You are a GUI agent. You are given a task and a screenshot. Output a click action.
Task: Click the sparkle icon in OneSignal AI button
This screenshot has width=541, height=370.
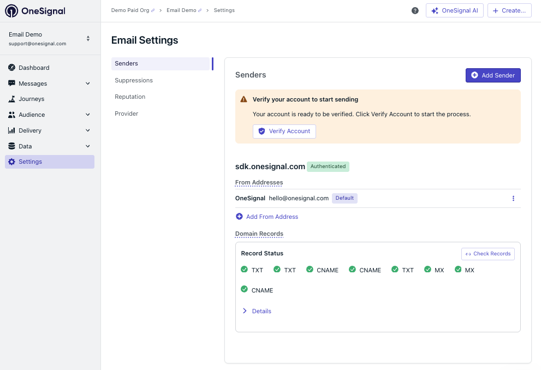[435, 11]
